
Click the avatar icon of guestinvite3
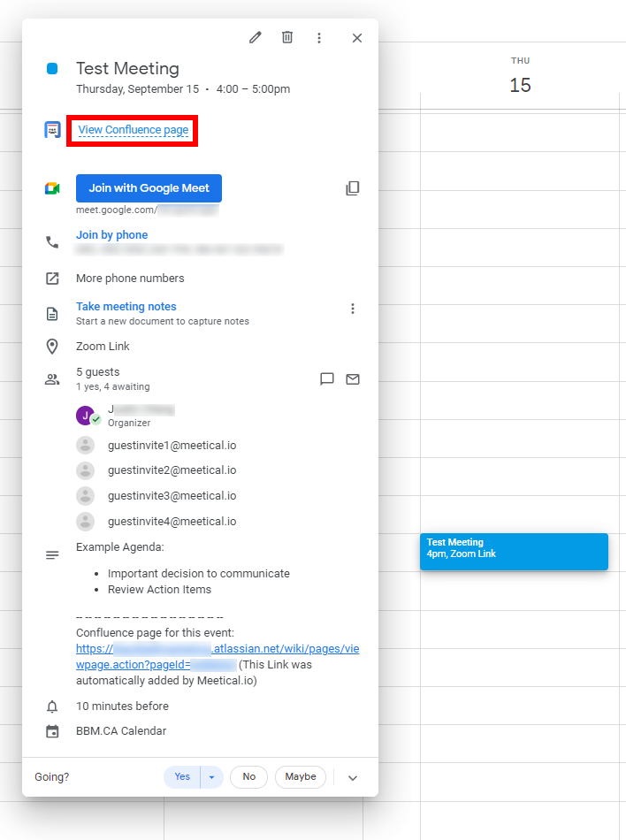tap(85, 496)
